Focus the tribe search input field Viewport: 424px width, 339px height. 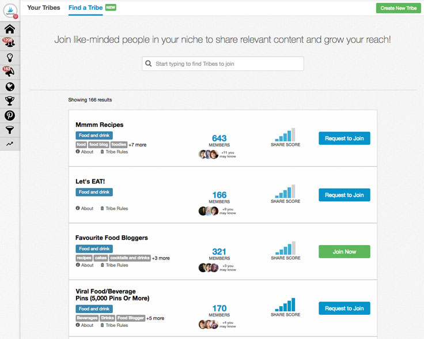(223, 64)
